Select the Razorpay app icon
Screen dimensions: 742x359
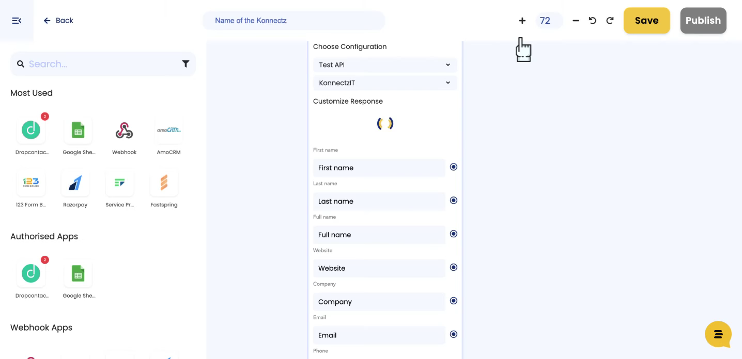[x=75, y=183]
